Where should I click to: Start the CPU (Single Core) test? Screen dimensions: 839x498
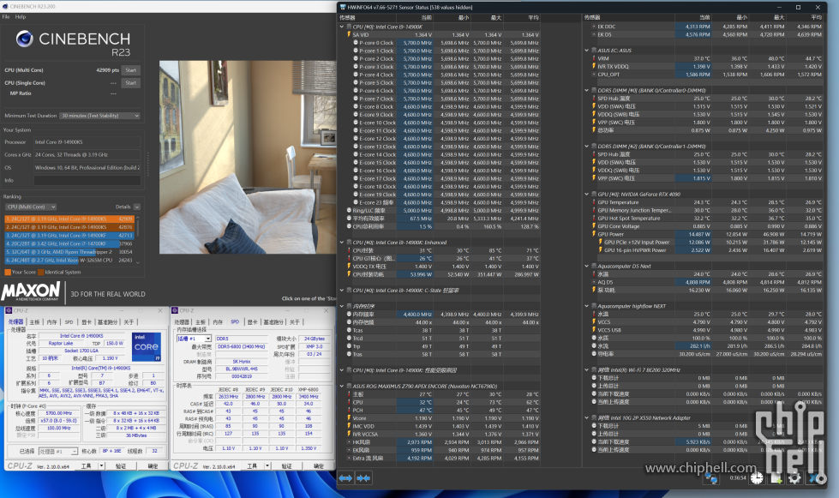(130, 83)
